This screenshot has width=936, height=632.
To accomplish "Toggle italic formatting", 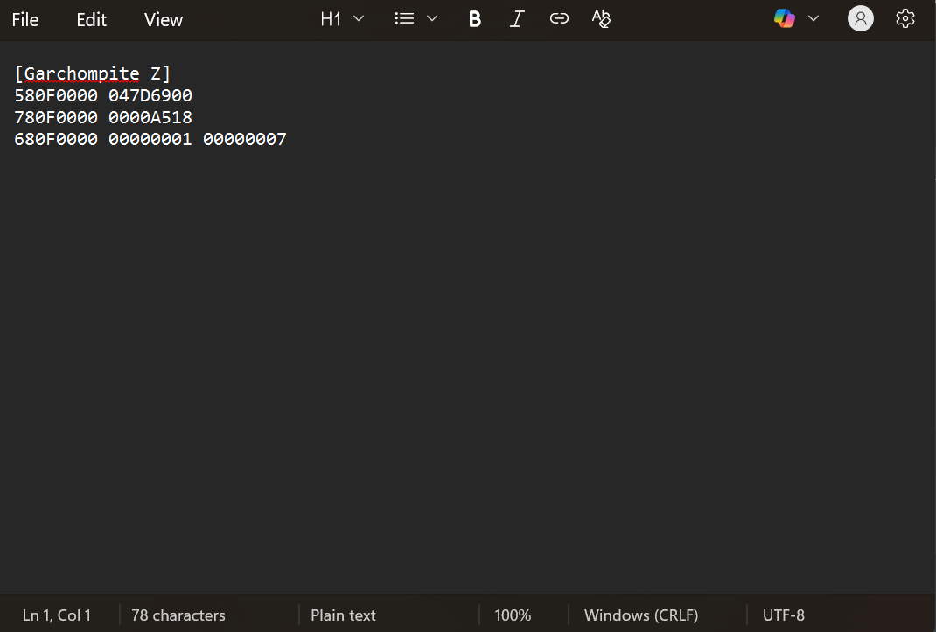I will (x=517, y=19).
